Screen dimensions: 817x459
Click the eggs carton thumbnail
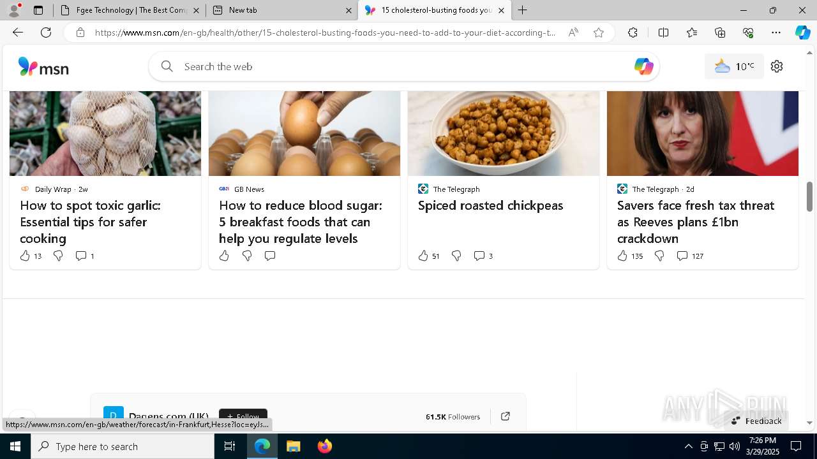(304, 133)
